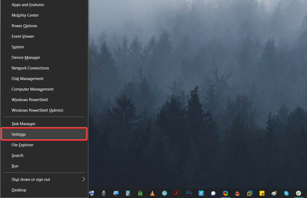
Task: Open File Explorer from the menu
Action: tap(44, 145)
